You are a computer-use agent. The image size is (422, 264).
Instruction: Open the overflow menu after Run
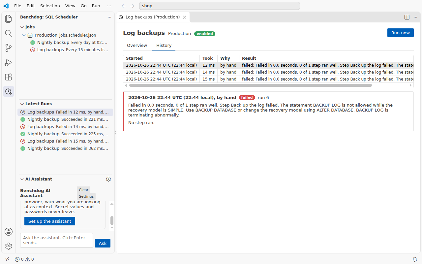coord(109,6)
